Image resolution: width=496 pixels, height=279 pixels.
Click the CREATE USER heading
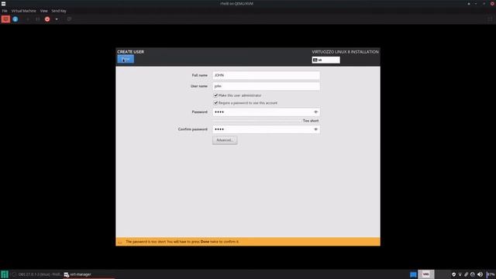point(131,52)
